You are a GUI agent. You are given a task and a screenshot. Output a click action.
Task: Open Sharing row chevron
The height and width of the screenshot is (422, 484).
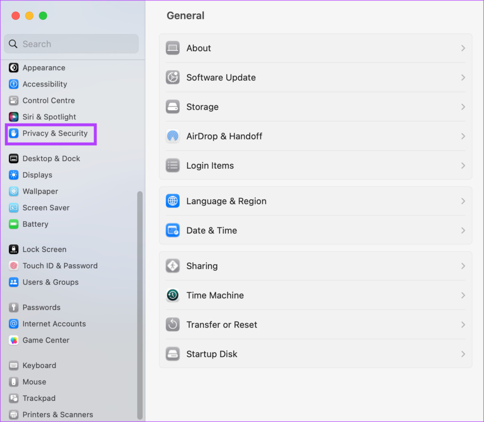463,266
